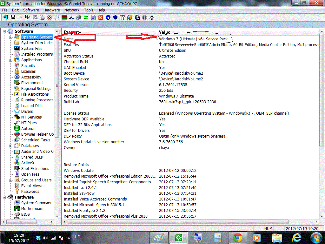Viewport: 325px width, 244px height.
Task: Click the magnifying glass Find icon
Action: [x=56, y=17]
